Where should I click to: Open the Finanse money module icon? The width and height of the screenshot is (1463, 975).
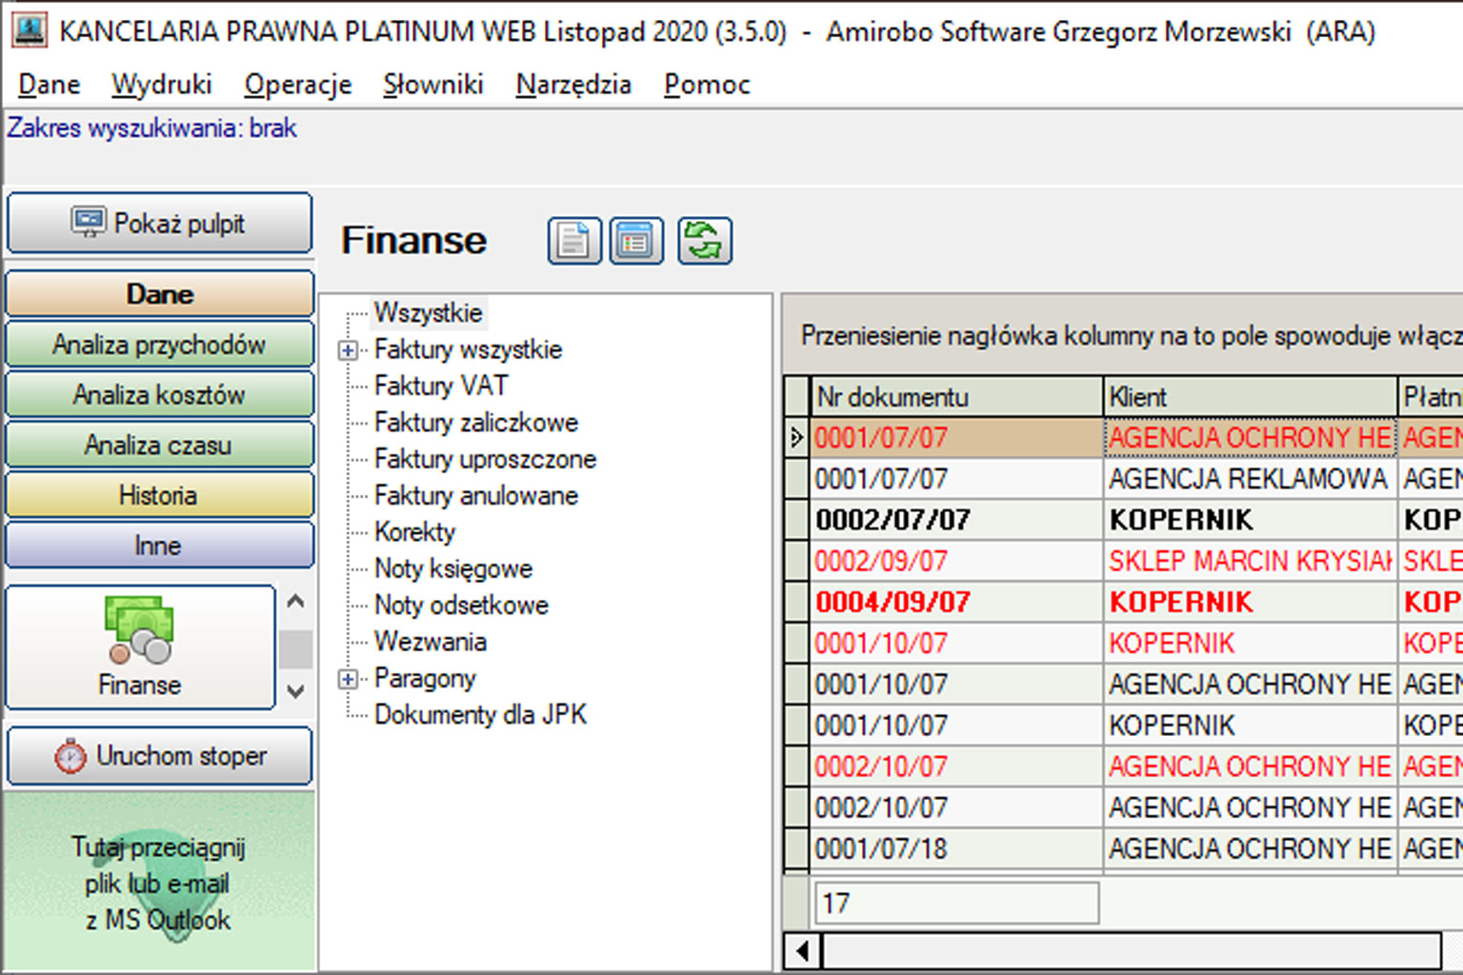click(140, 631)
